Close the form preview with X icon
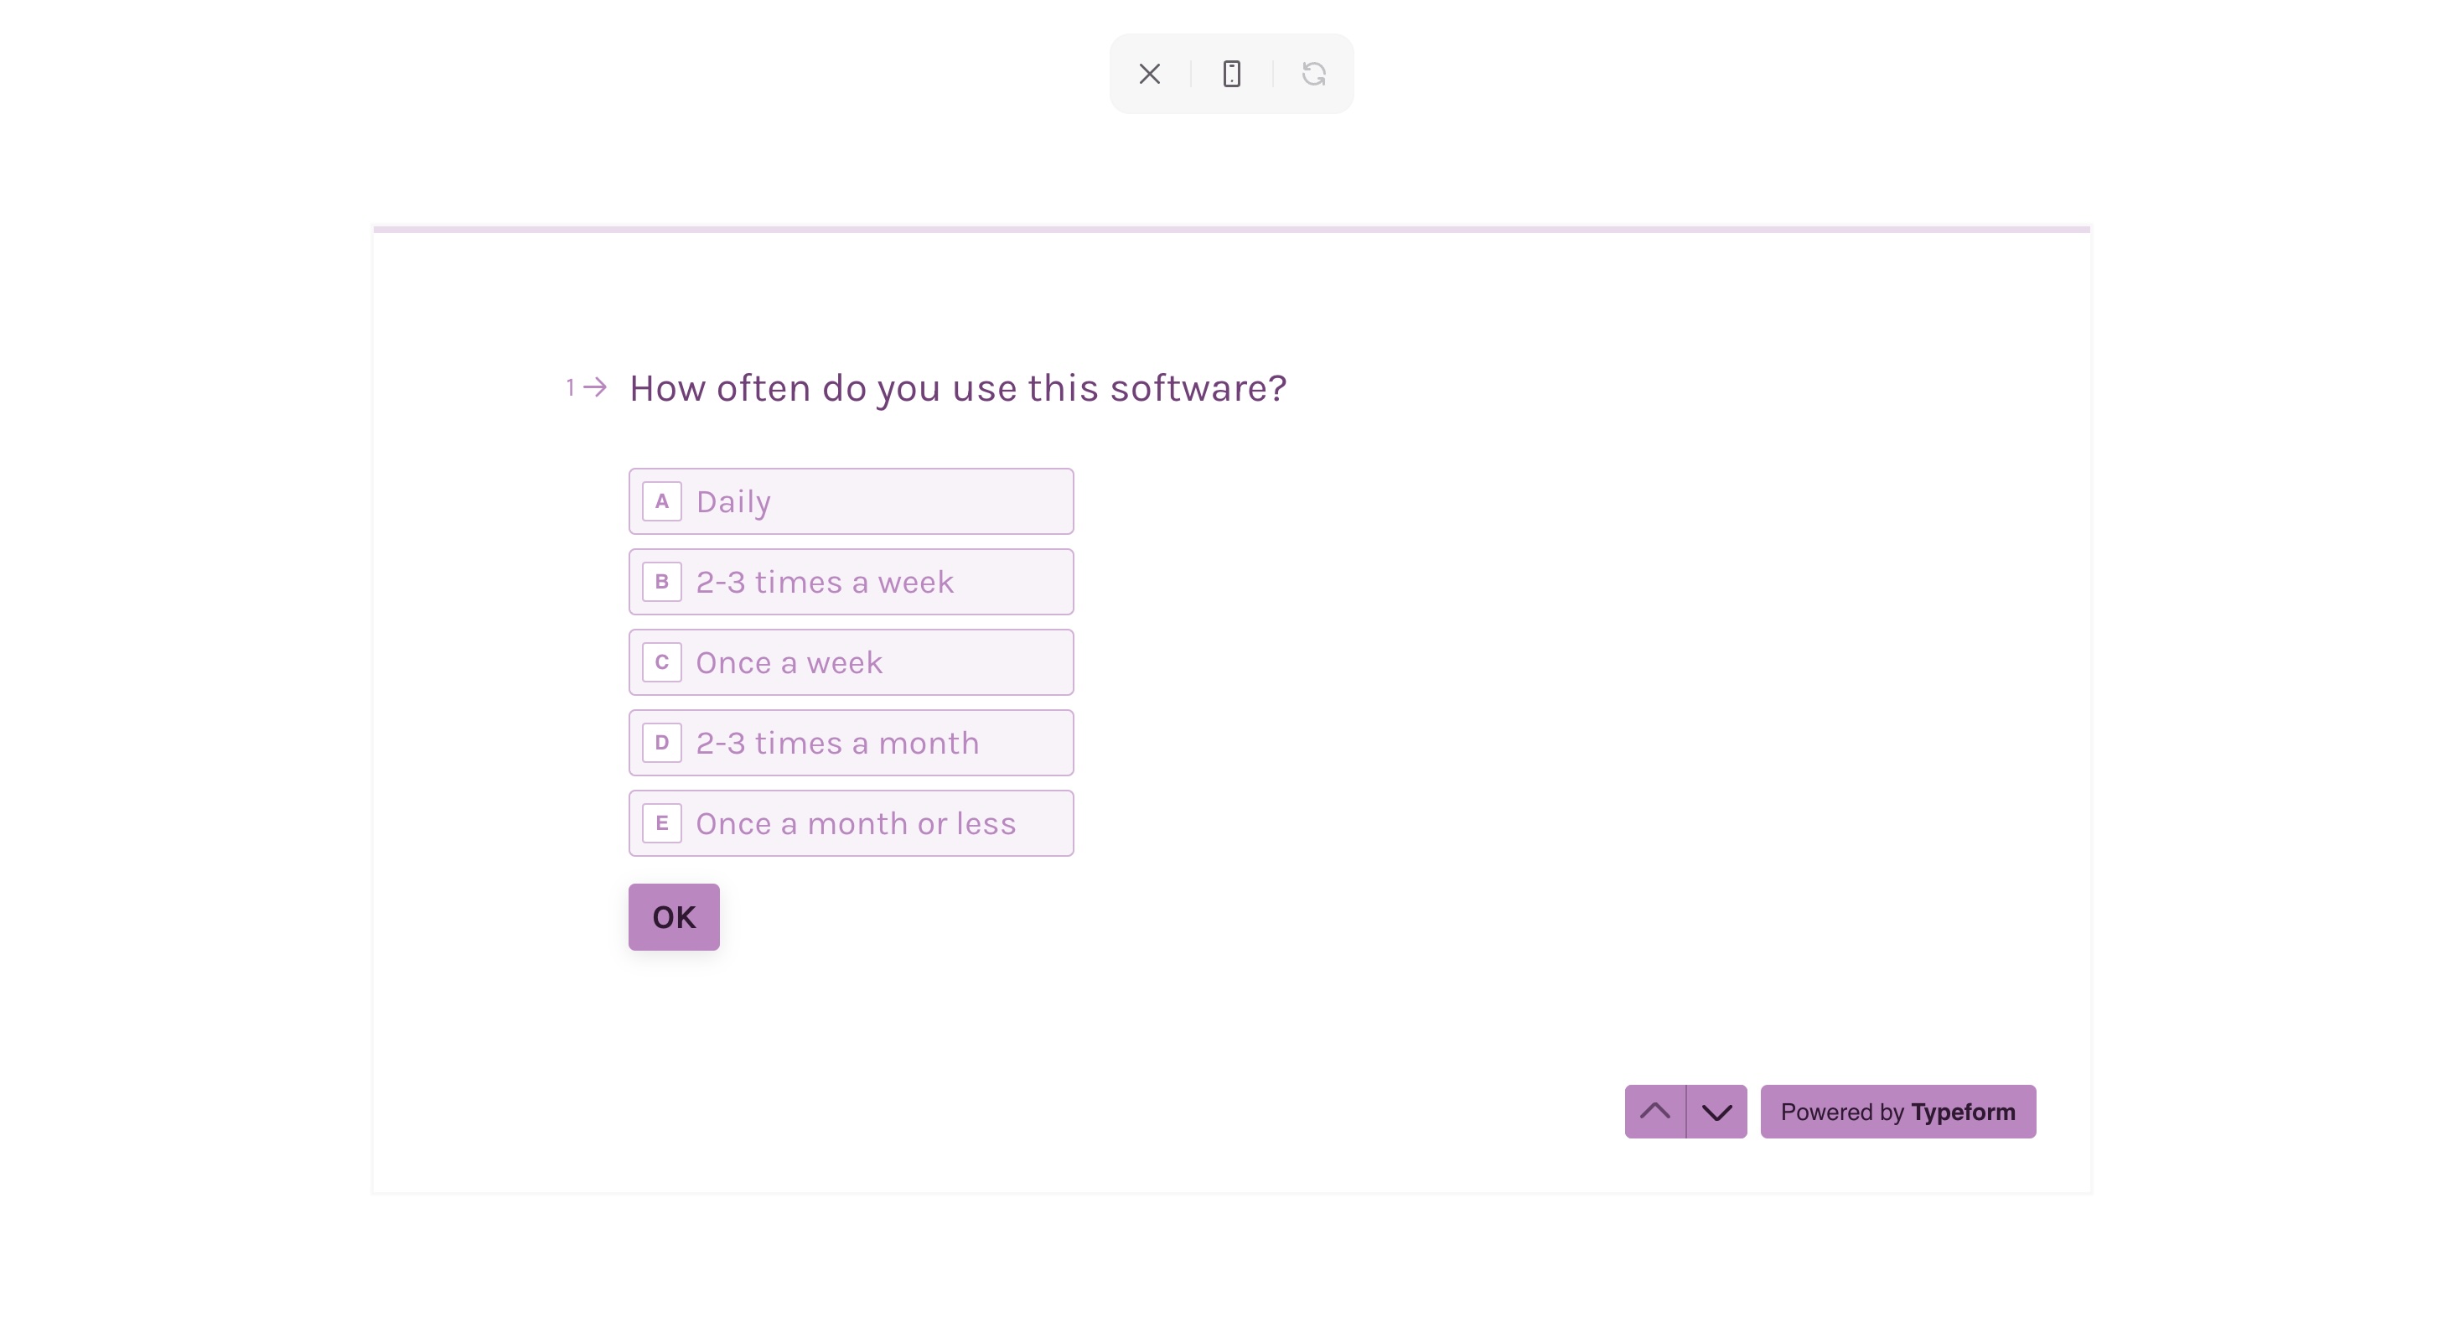2464x1338 pixels. (1150, 74)
